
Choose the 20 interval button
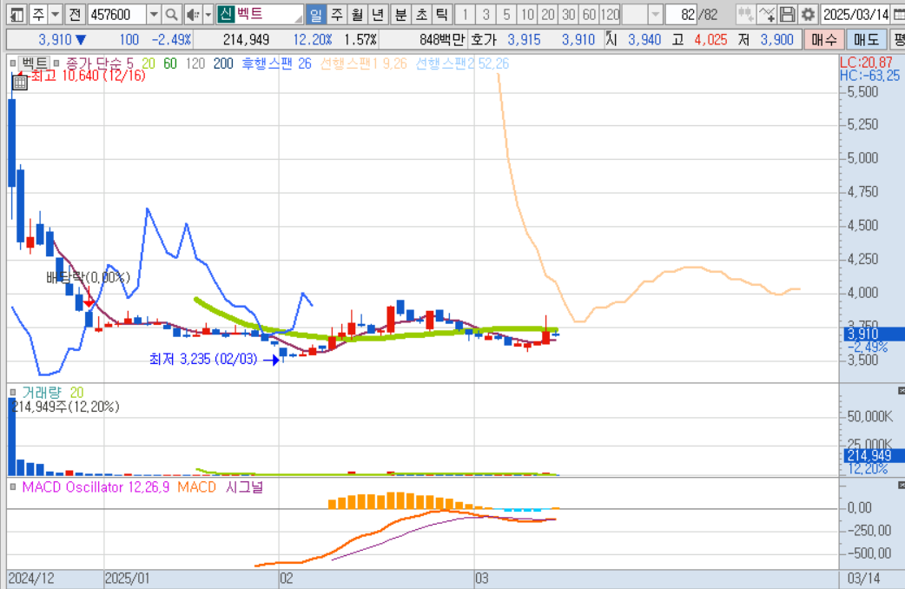click(x=548, y=14)
